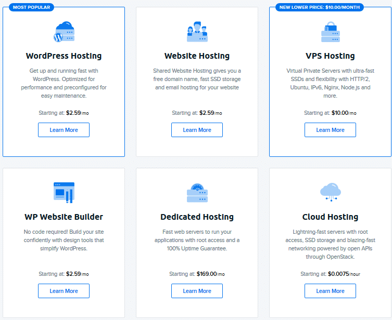Click the 'Get up and running fast' description

click(x=64, y=83)
